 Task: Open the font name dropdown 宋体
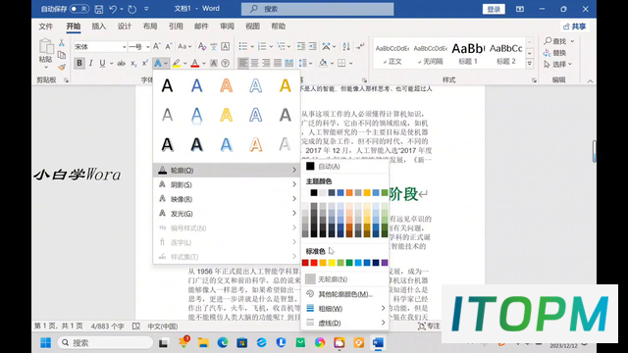click(x=100, y=47)
